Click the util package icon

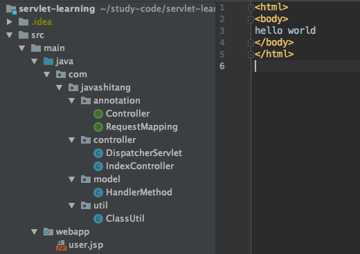click(86, 206)
